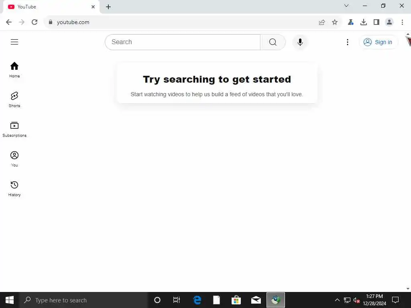Open the YouTube hamburger guide menu
Image resolution: width=411 pixels, height=308 pixels.
coord(14,42)
